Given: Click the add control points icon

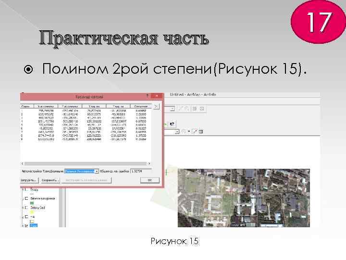Looking at the screenshot, I should click(x=194, y=132).
